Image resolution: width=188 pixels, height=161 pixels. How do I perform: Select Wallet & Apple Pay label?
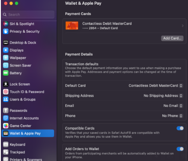[25, 134]
